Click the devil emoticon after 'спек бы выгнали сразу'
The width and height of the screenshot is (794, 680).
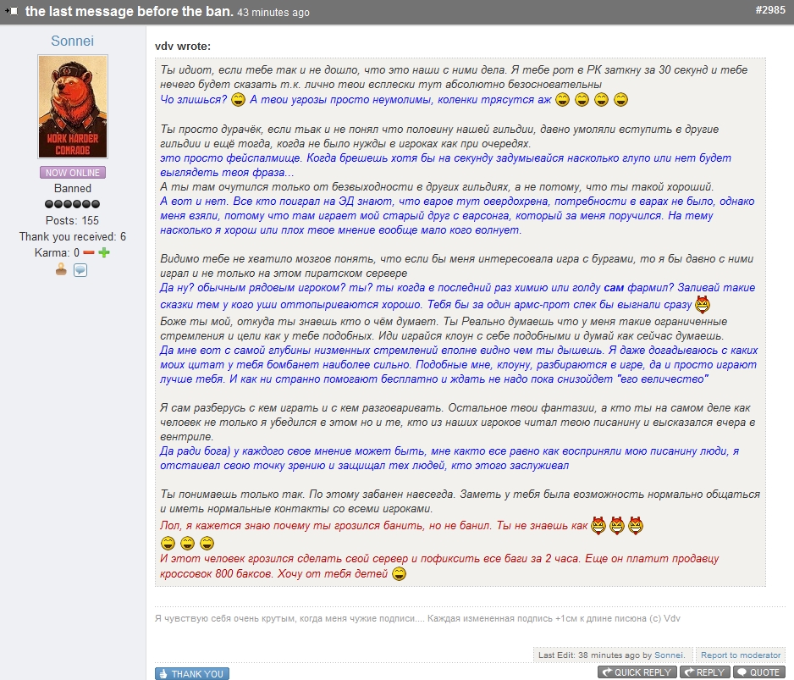[702, 305]
